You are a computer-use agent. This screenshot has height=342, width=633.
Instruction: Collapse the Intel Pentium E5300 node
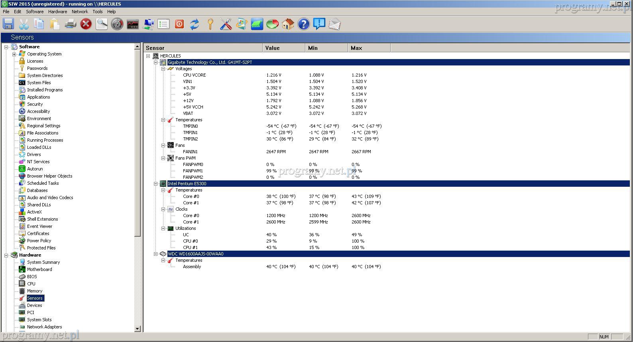click(x=155, y=184)
